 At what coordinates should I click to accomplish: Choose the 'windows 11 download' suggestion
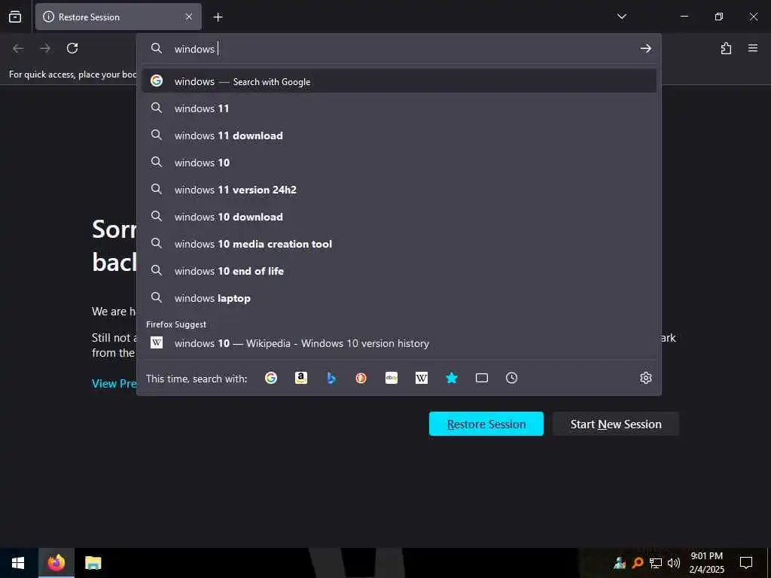pos(399,135)
